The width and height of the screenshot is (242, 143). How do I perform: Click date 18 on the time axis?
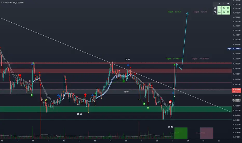(x=95, y=141)
